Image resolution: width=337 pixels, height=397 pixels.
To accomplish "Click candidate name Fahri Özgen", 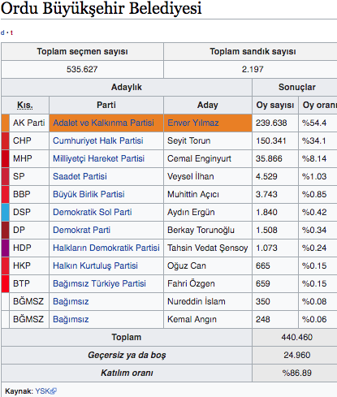I will pos(191,283).
